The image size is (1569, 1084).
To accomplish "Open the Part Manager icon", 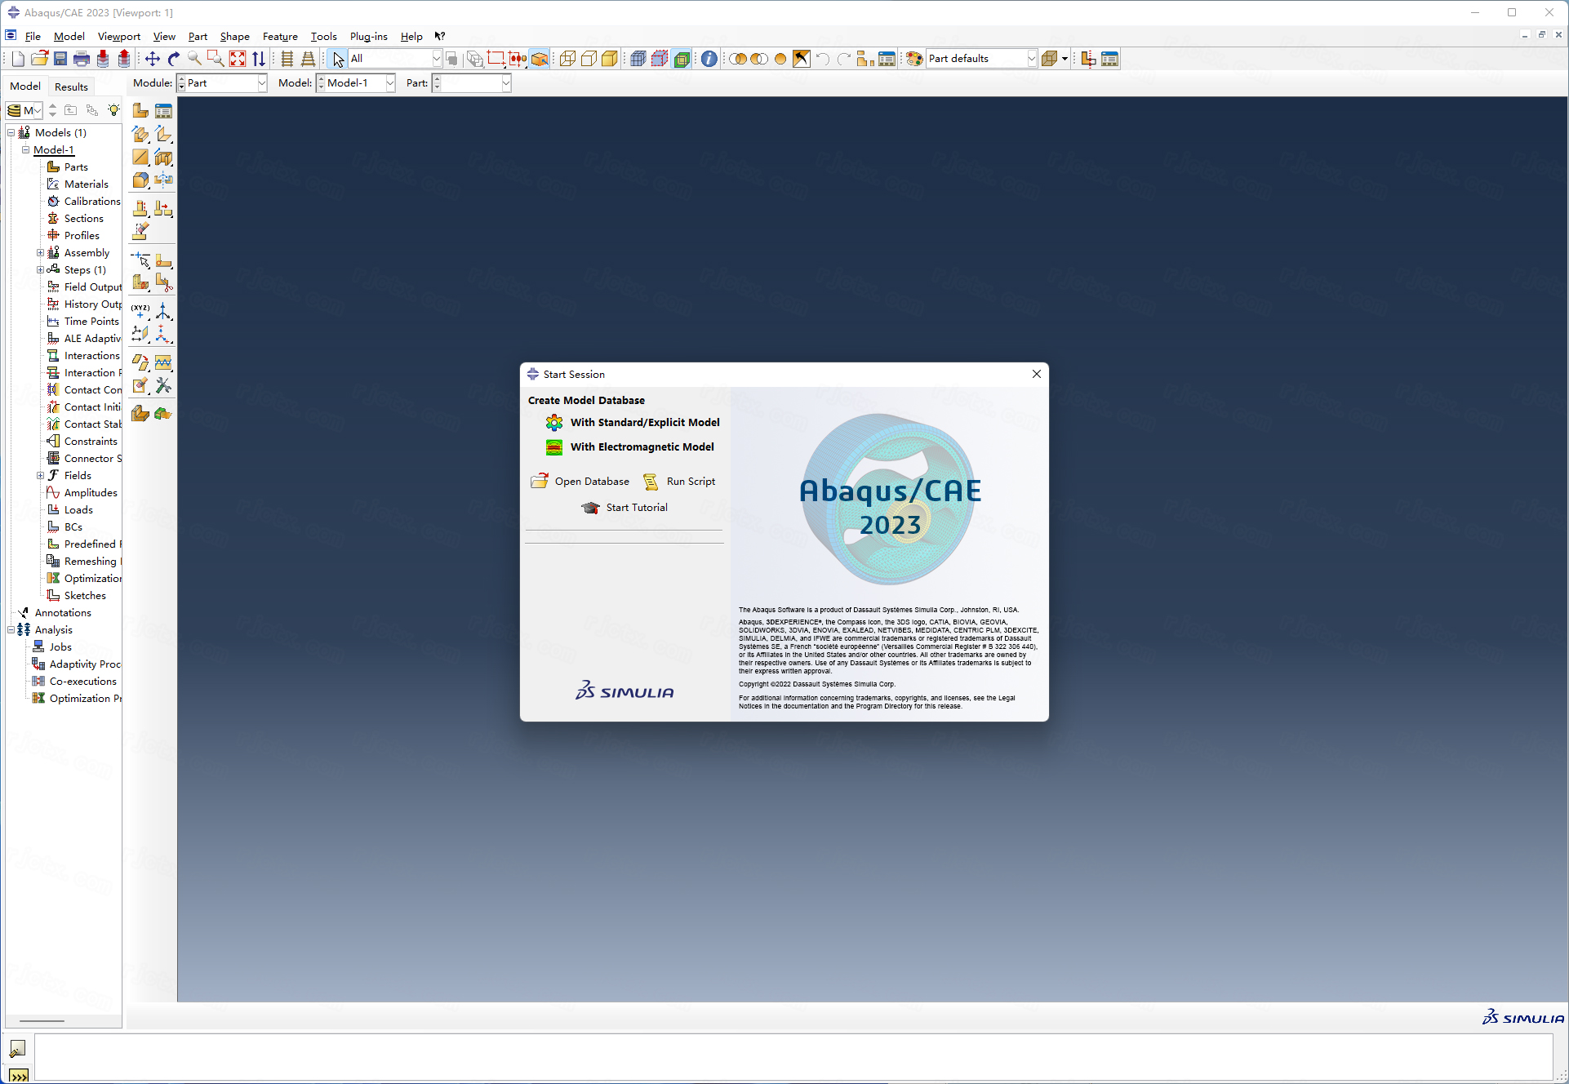I will (x=164, y=110).
